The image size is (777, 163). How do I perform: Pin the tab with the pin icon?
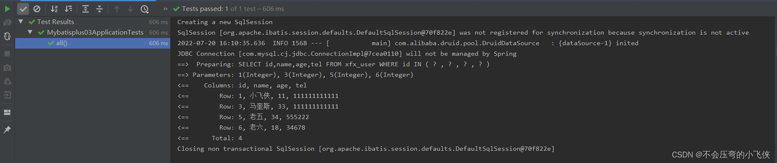coord(7,130)
